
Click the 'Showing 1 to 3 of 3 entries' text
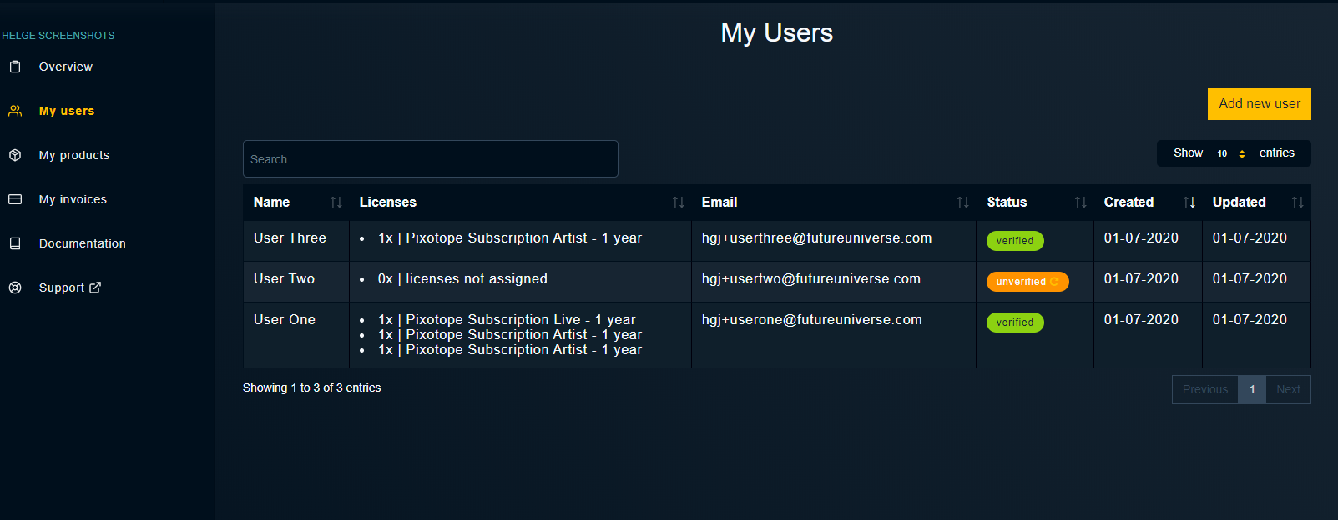point(311,388)
